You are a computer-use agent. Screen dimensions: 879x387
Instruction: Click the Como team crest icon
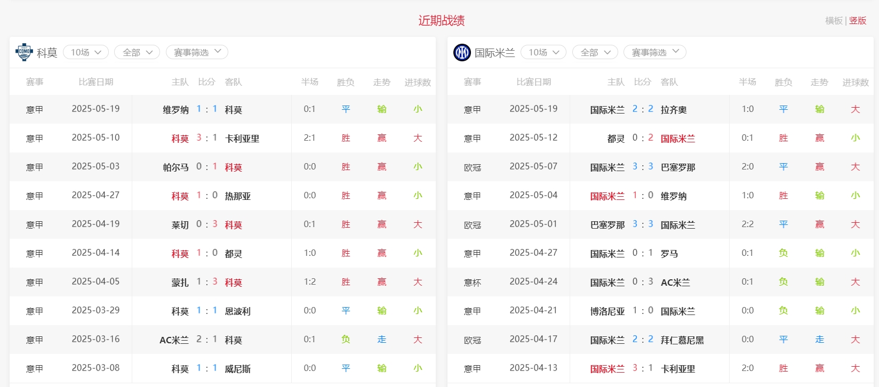(x=24, y=52)
